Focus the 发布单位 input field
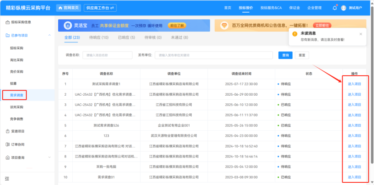This screenshot has height=185, width=374. click(214, 55)
